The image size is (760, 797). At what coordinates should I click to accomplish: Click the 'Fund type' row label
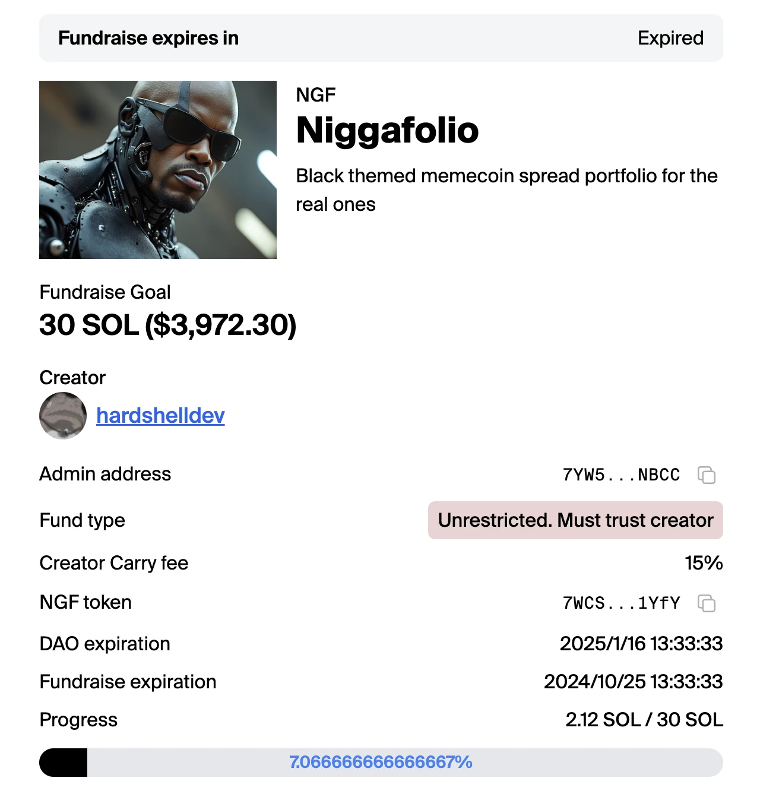[x=82, y=520]
